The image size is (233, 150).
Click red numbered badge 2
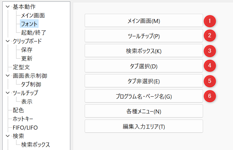210,36
